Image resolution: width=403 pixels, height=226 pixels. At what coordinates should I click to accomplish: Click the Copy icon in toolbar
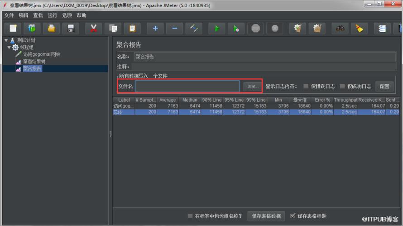point(113,28)
